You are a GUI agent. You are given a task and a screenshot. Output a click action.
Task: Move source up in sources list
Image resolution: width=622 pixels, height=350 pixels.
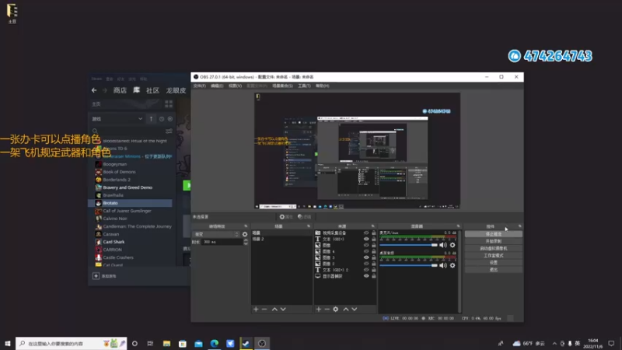[x=346, y=309]
